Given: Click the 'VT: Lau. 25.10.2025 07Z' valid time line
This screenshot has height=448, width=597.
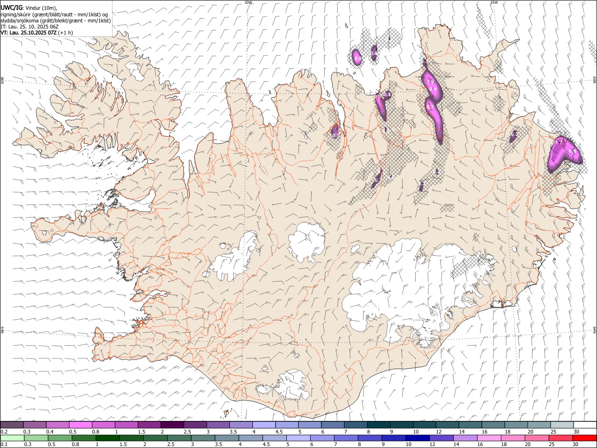Looking at the screenshot, I should [x=28, y=33].
